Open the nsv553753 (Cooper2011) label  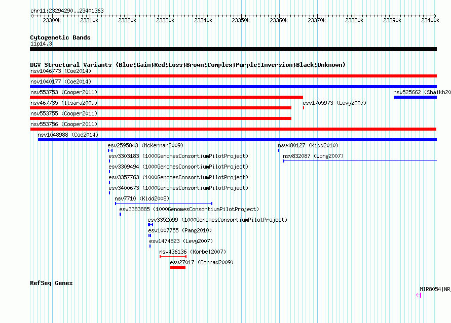point(64,92)
